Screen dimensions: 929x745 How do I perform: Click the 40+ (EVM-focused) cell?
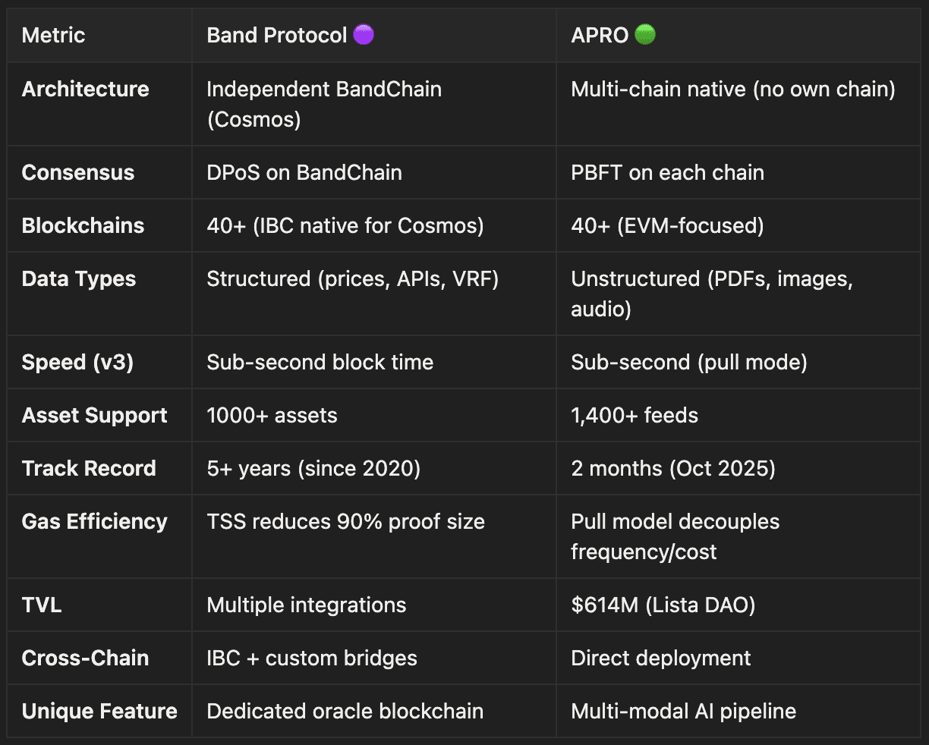click(667, 226)
